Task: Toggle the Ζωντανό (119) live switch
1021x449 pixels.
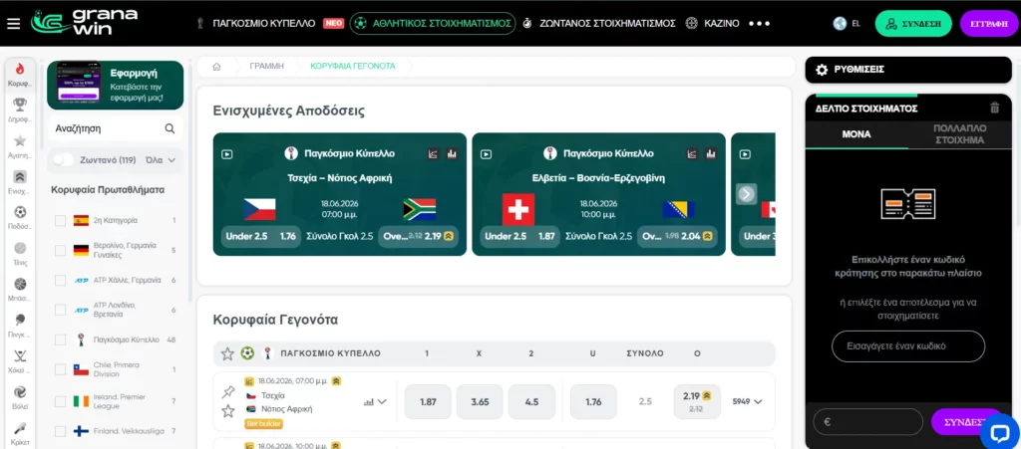Action: [63, 160]
